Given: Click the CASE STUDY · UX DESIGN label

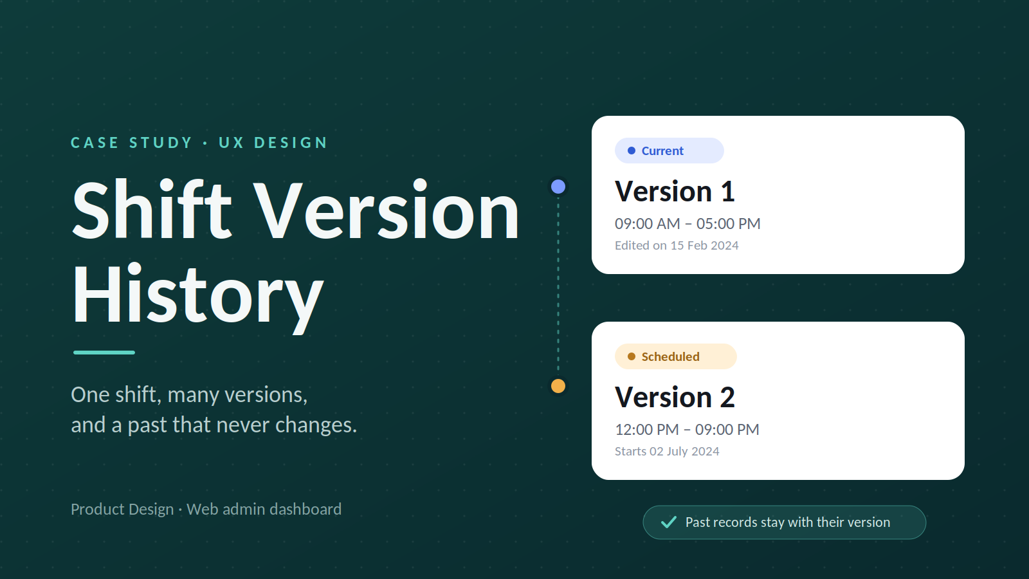Looking at the screenshot, I should pos(199,143).
